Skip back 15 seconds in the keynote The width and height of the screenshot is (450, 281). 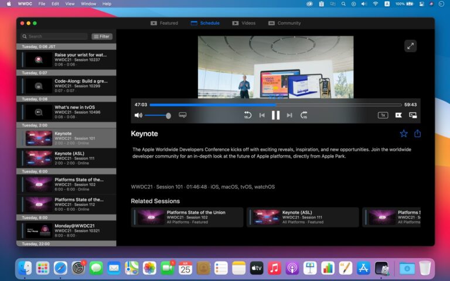click(x=247, y=115)
